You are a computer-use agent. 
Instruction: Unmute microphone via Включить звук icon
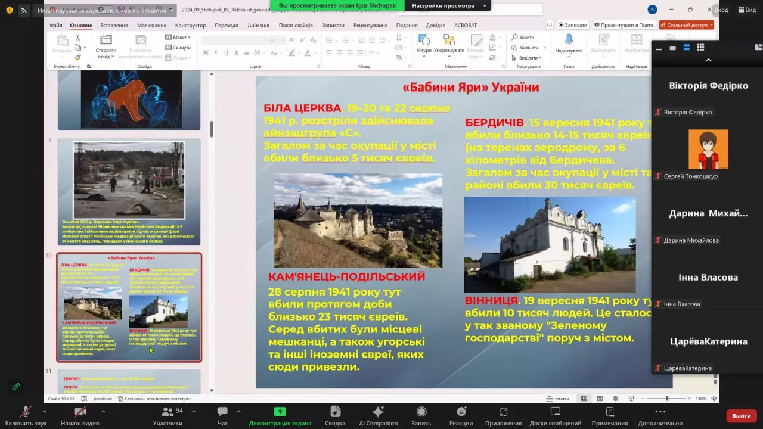(26, 412)
